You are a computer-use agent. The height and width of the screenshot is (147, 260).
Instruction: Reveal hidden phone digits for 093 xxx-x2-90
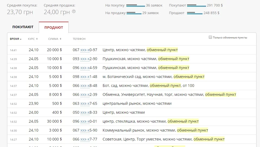(85, 59)
